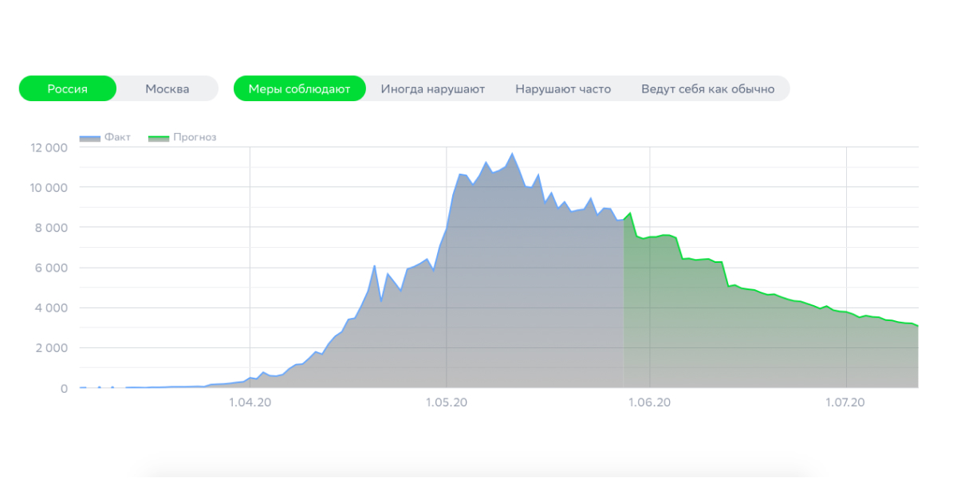The image size is (957, 478).
Task: Click the 8 000 y-axis label
Action: click(52, 228)
